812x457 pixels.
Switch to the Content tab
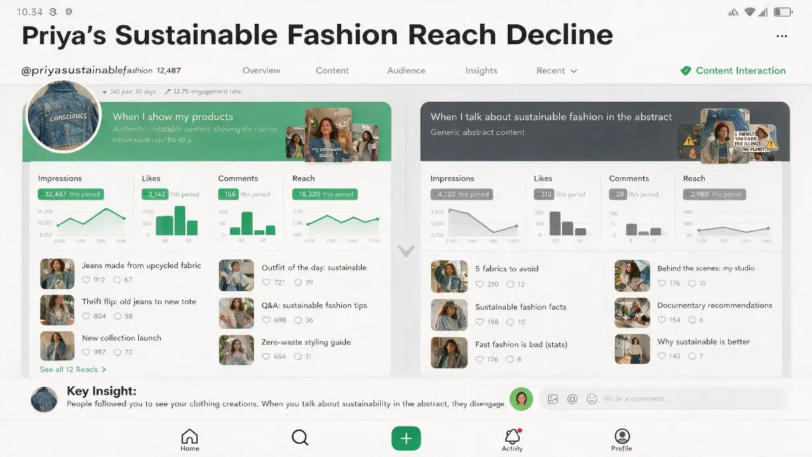click(x=333, y=71)
